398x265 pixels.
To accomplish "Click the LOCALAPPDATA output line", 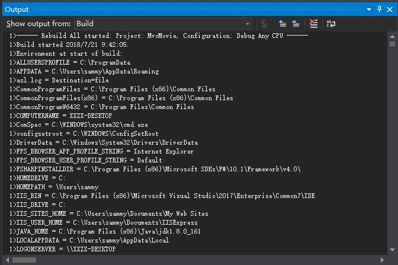I will tap(89, 240).
